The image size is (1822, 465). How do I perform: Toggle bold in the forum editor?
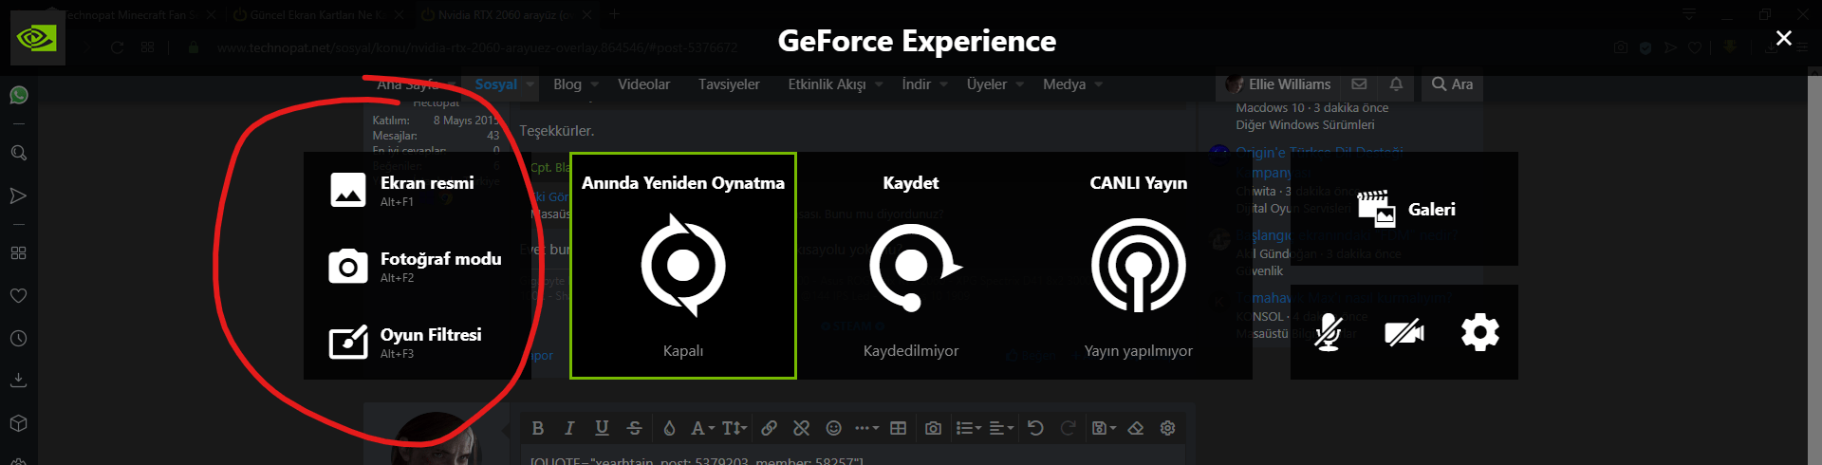(538, 428)
